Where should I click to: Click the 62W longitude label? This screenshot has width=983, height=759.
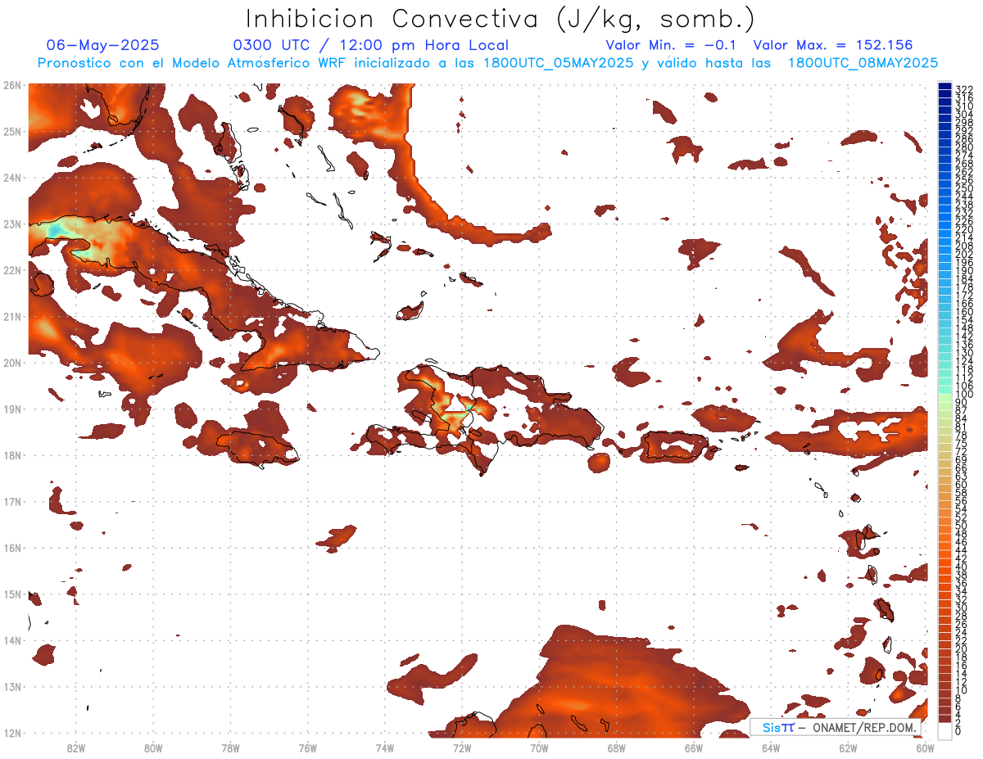[x=848, y=748]
